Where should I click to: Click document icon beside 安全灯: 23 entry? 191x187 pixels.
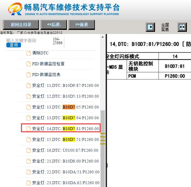(x=29, y=183)
